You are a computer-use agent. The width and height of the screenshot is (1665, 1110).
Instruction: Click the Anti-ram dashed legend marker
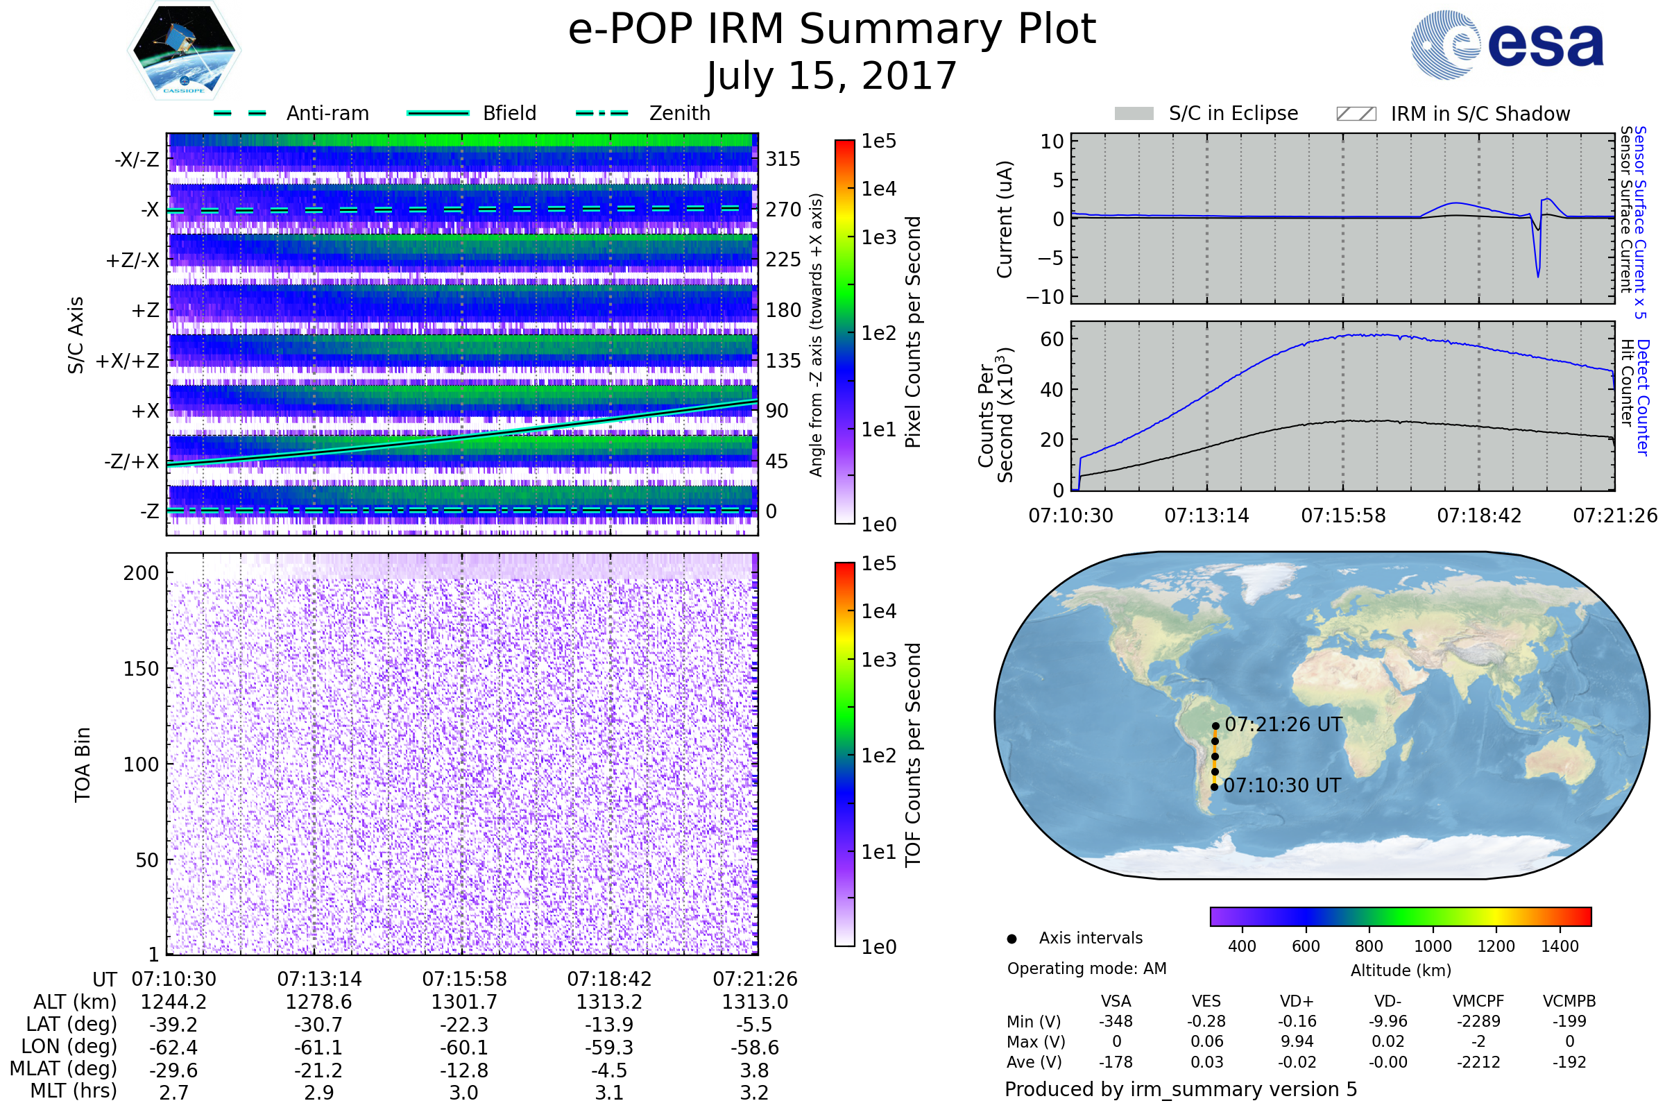tap(241, 113)
